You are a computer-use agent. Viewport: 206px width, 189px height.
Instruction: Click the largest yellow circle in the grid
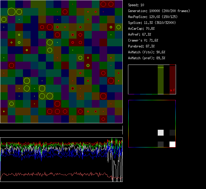(x=11, y=12)
